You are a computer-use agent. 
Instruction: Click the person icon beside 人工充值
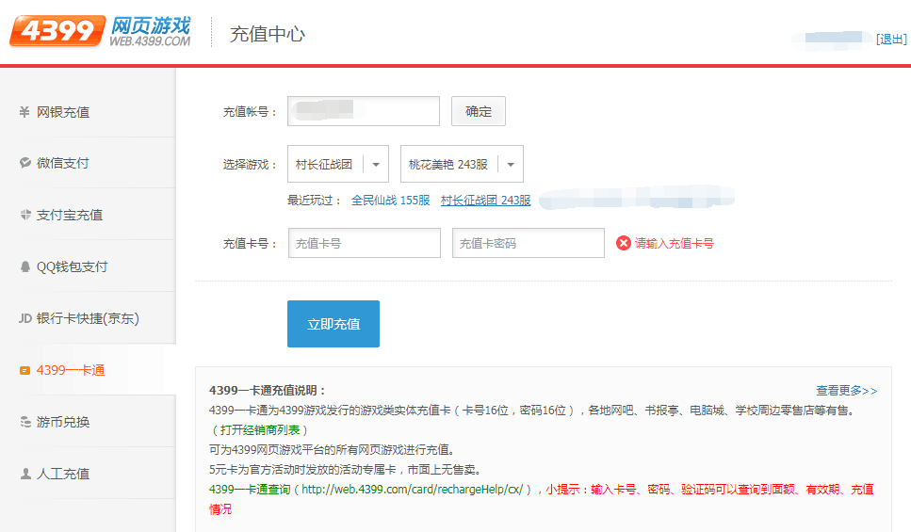(x=25, y=474)
